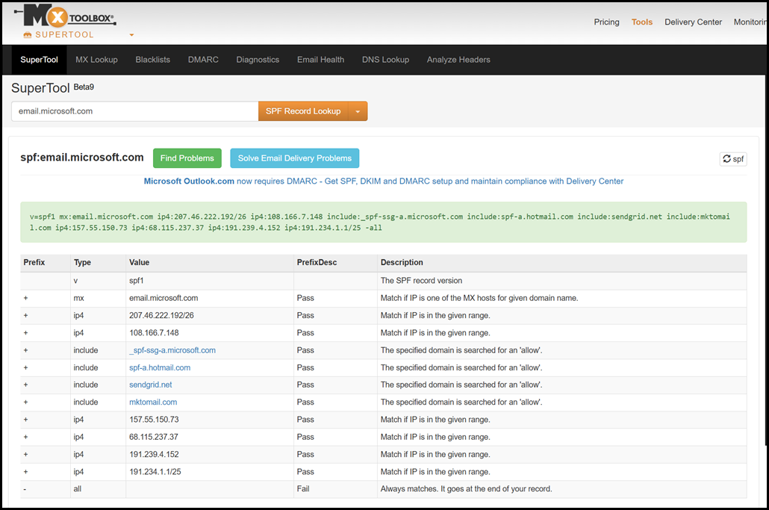
Task: Open the Pricing menu item
Action: [x=606, y=22]
